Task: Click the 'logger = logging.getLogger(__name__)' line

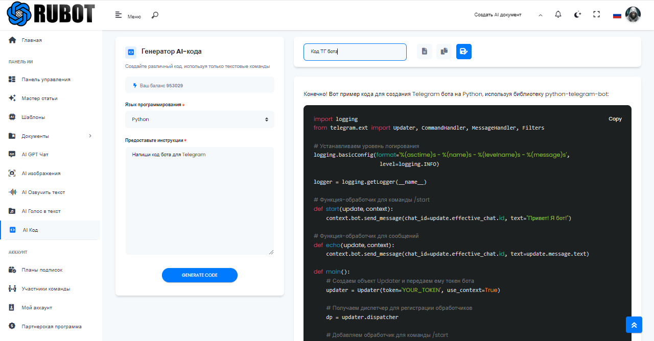Action: click(x=370, y=182)
